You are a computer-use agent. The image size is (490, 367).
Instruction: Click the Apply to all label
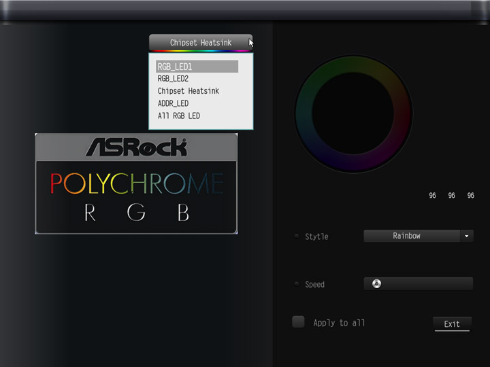339,323
